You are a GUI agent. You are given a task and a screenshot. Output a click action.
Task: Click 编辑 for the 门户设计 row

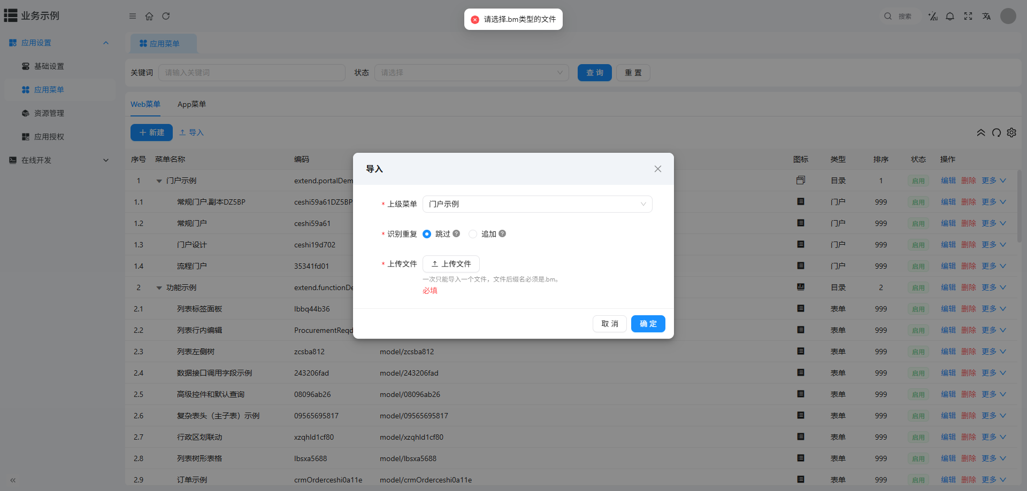(948, 245)
